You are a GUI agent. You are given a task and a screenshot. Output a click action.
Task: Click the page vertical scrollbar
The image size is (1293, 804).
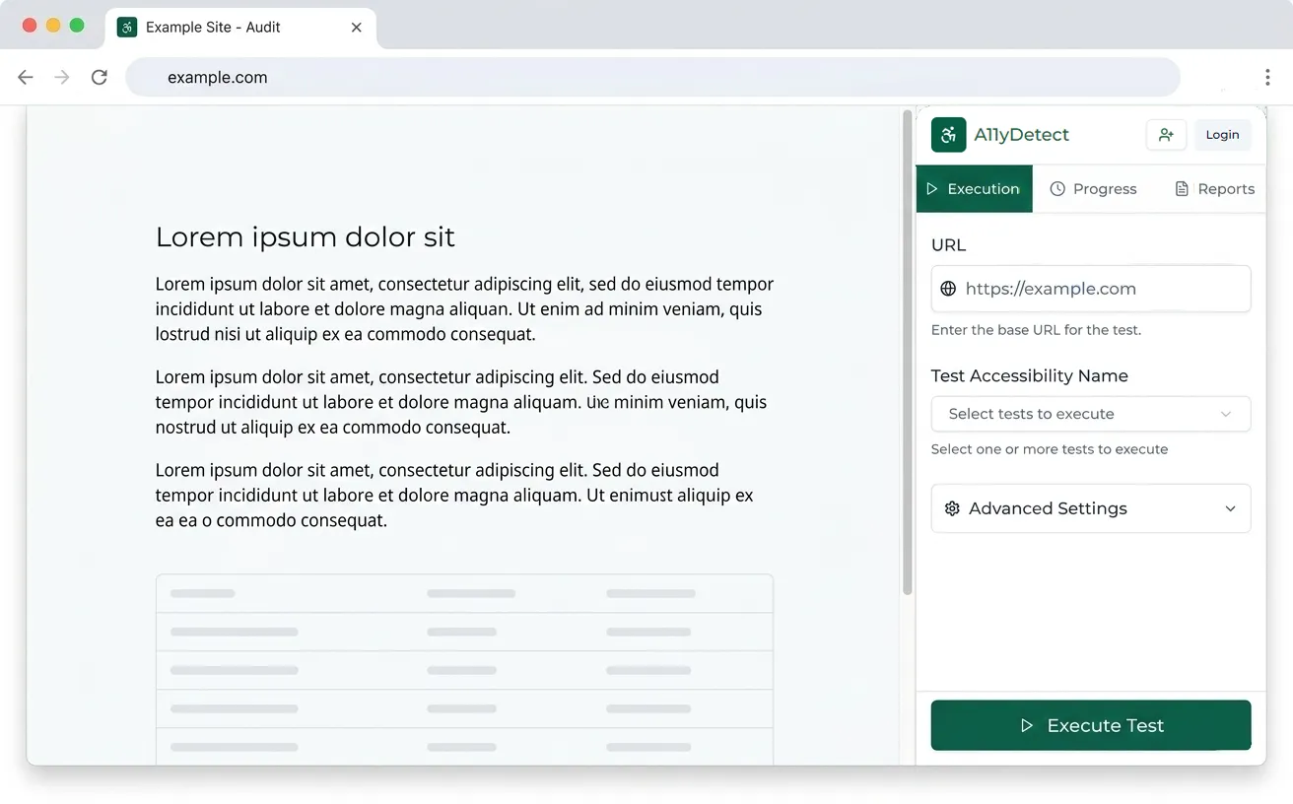point(907,355)
